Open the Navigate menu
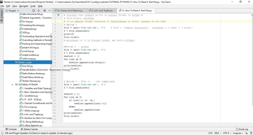Screen dimensions: 253x135 (x=24, y=6)
